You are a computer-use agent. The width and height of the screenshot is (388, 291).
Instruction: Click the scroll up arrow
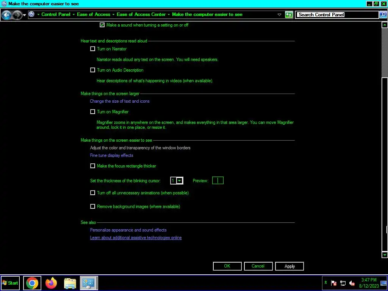pyautogui.click(x=385, y=25)
